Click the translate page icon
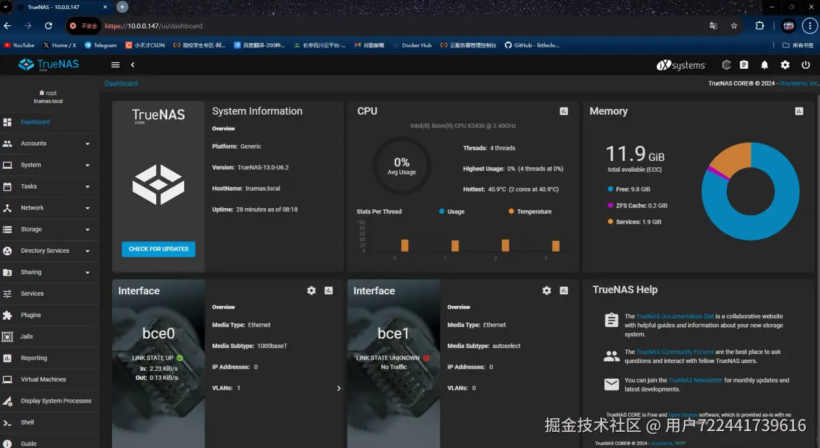The height and width of the screenshot is (448, 820). 713,26
